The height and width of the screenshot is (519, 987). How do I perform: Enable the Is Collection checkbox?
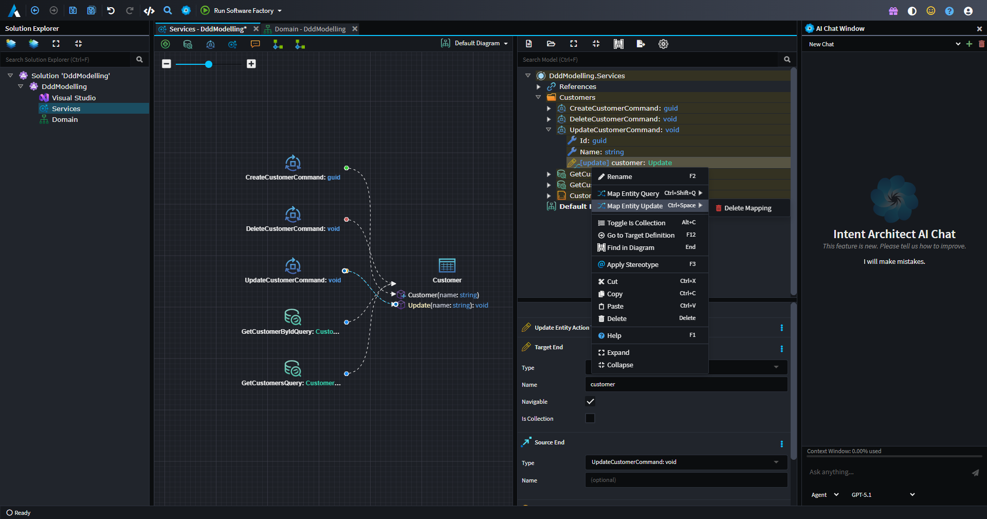pos(590,418)
